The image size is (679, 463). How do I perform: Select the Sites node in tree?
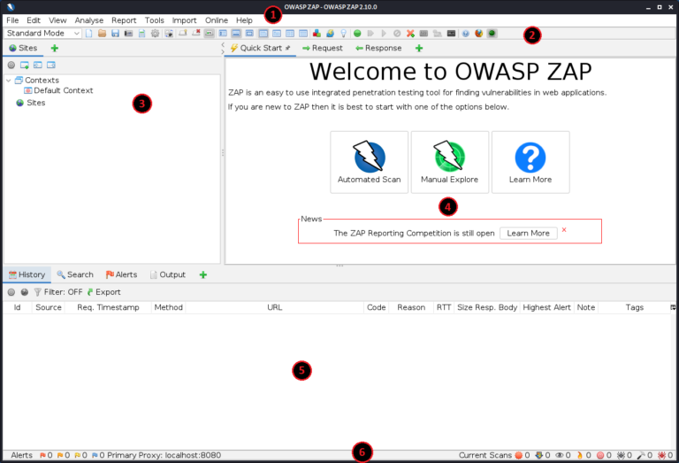tap(30, 103)
